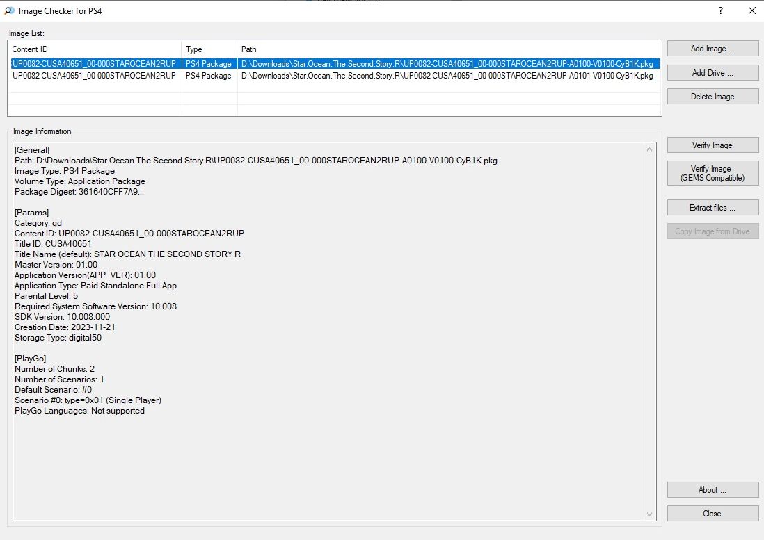764x540 pixels.
Task: Delete the selected image
Action: click(713, 97)
